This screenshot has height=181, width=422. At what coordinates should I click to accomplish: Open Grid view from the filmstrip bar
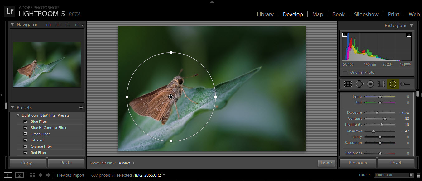point(32,175)
